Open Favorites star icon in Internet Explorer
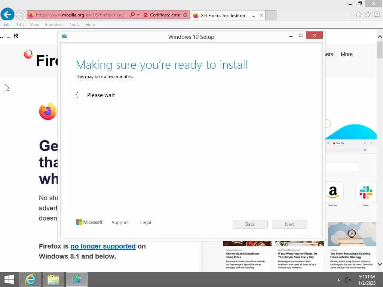 368,15
